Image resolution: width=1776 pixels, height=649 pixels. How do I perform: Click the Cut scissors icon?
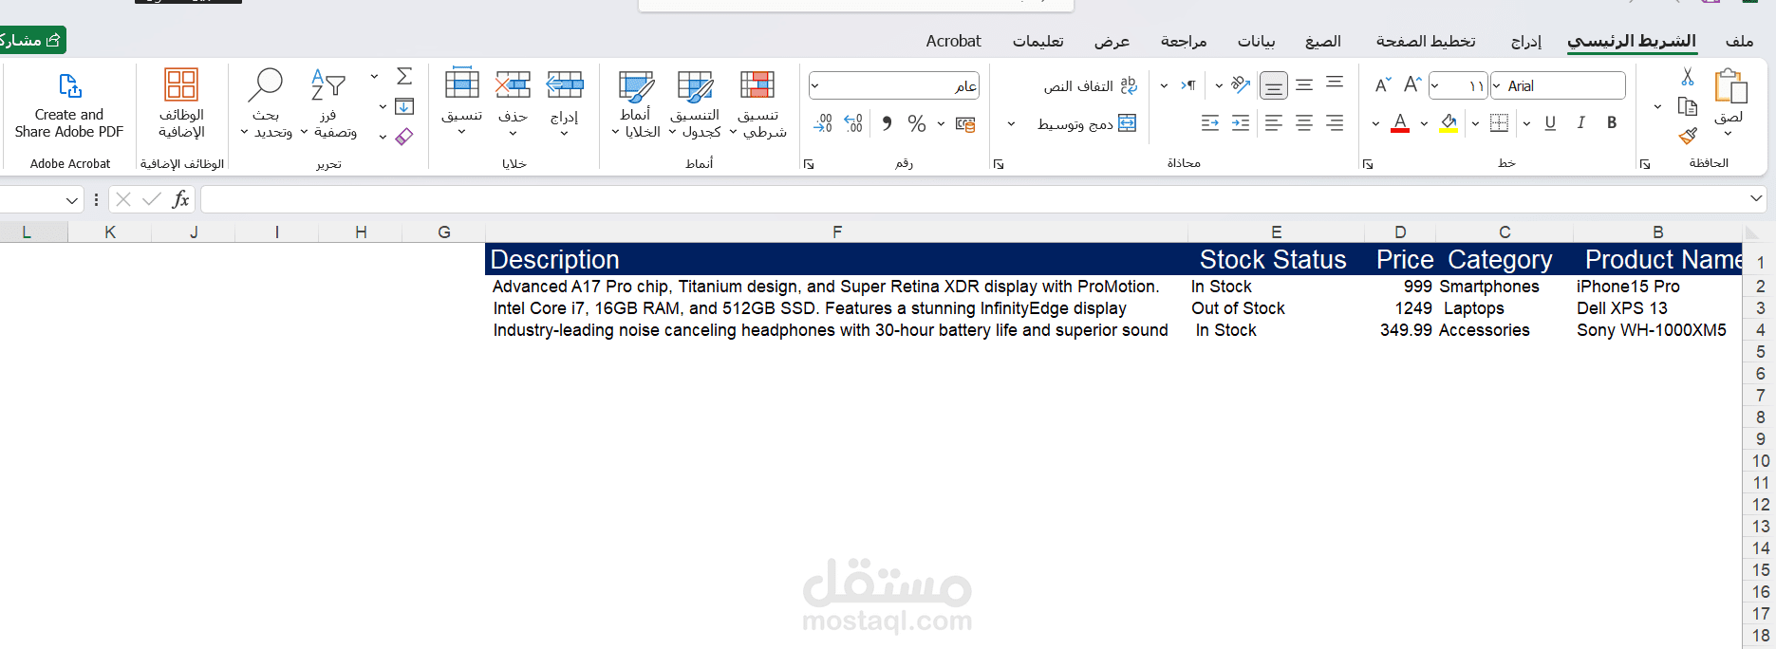pos(1687,76)
